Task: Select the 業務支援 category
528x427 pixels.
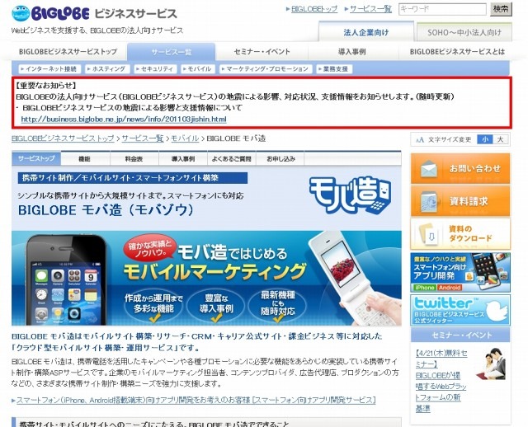Action: coord(333,69)
